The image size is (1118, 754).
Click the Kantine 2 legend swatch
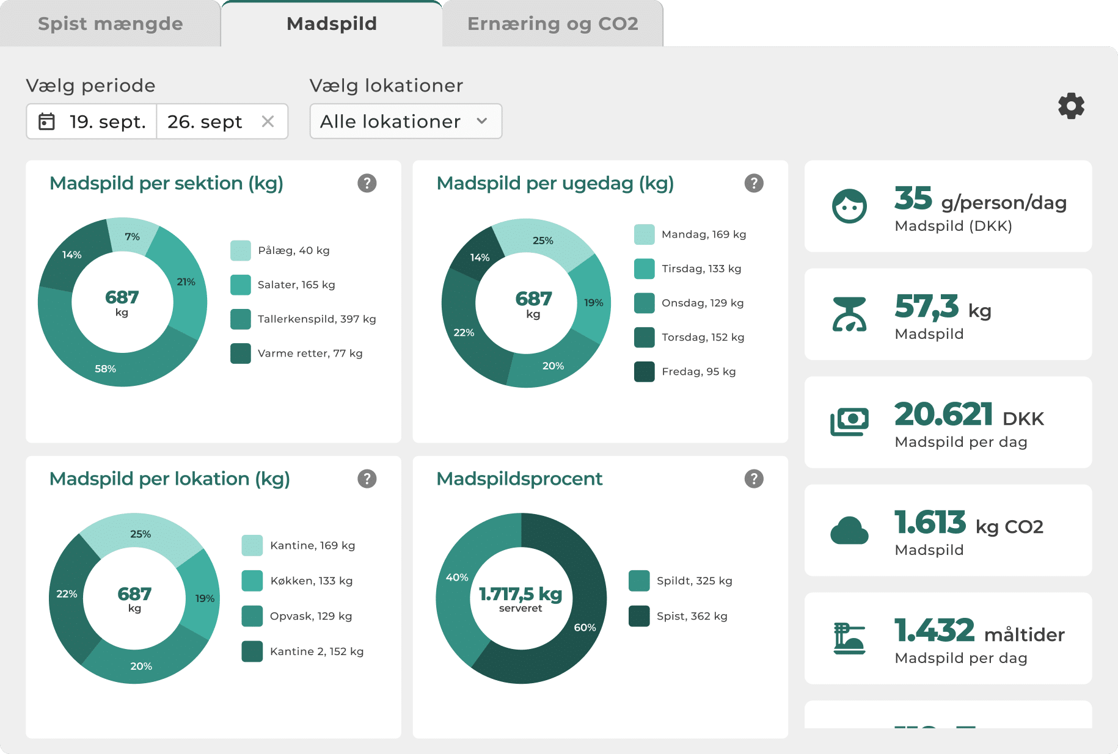click(x=252, y=651)
